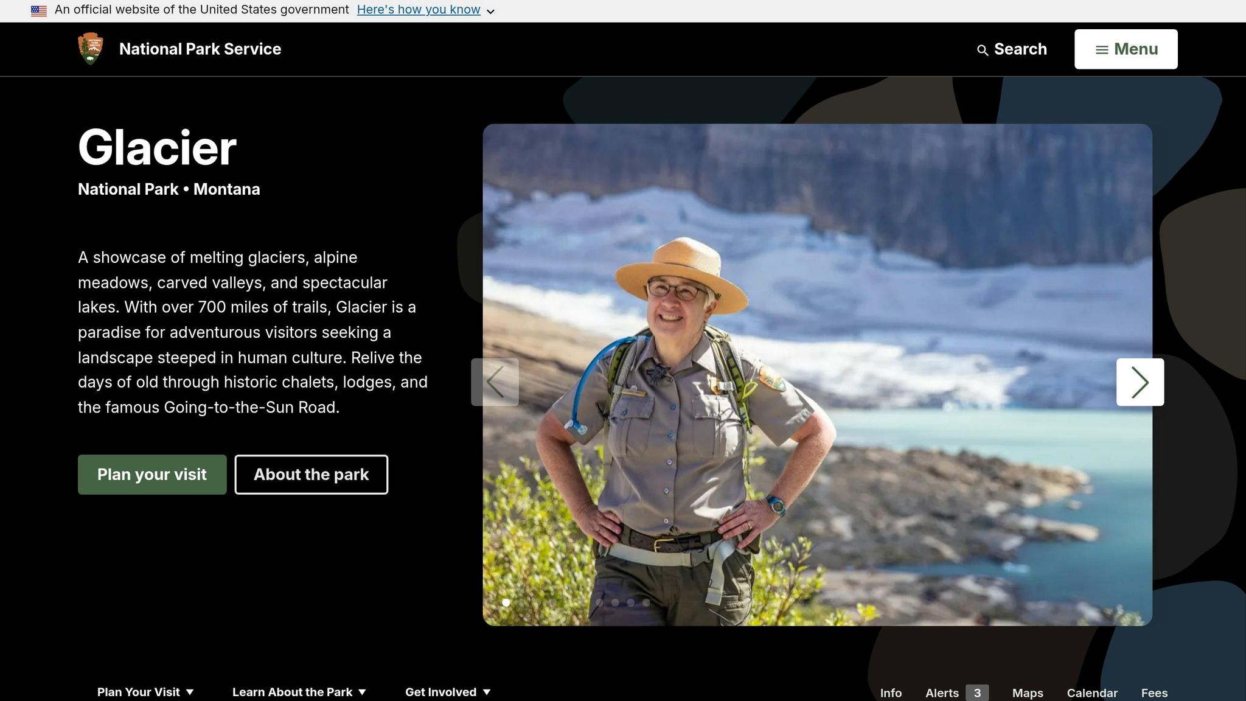Screen dimensions: 1246x701
Task: Click the magnifying glass search icon
Action: click(982, 50)
